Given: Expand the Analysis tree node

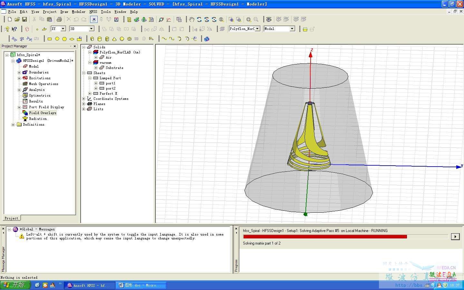Looking at the screenshot, I should pos(19,90).
